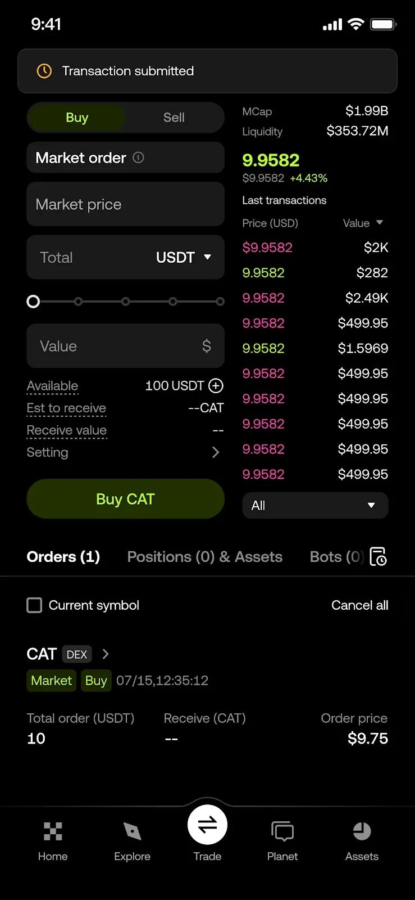Screen dimensions: 415x900
Task: Check the Current symbol checkbox
Action: 34,605
